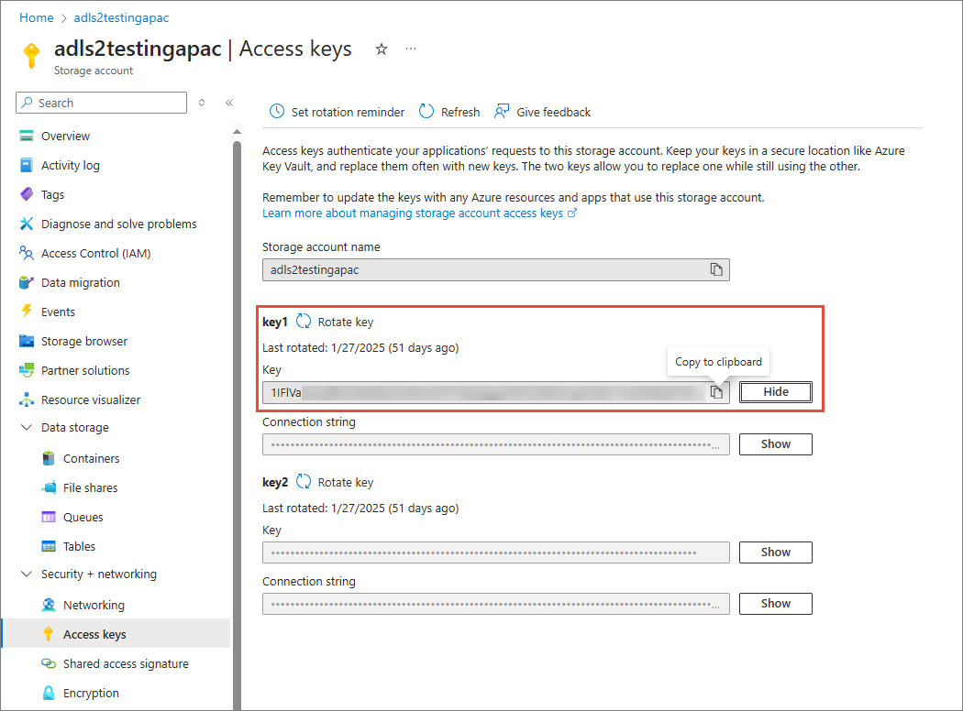Open the adls2testingapac breadcrumb link
963x711 pixels.
coord(121,17)
